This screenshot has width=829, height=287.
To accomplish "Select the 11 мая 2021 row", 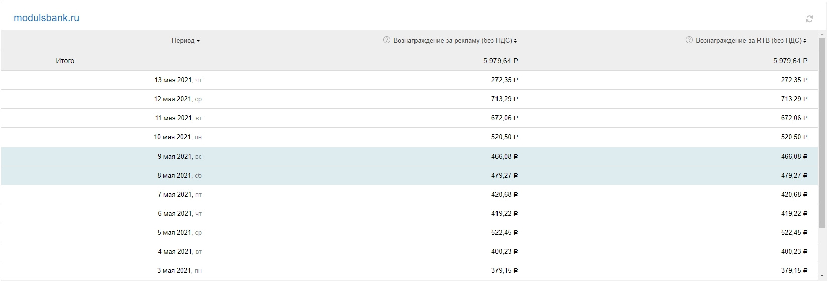I will click(178, 118).
